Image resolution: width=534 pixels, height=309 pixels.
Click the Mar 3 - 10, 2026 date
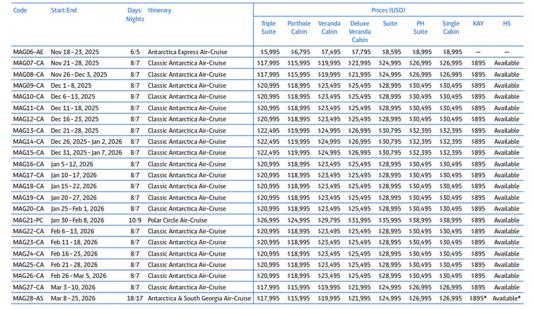pos(73,287)
